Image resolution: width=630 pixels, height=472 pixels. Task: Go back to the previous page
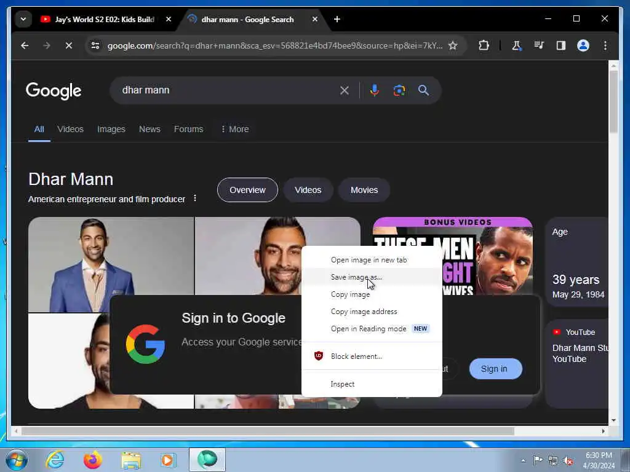pyautogui.click(x=25, y=45)
